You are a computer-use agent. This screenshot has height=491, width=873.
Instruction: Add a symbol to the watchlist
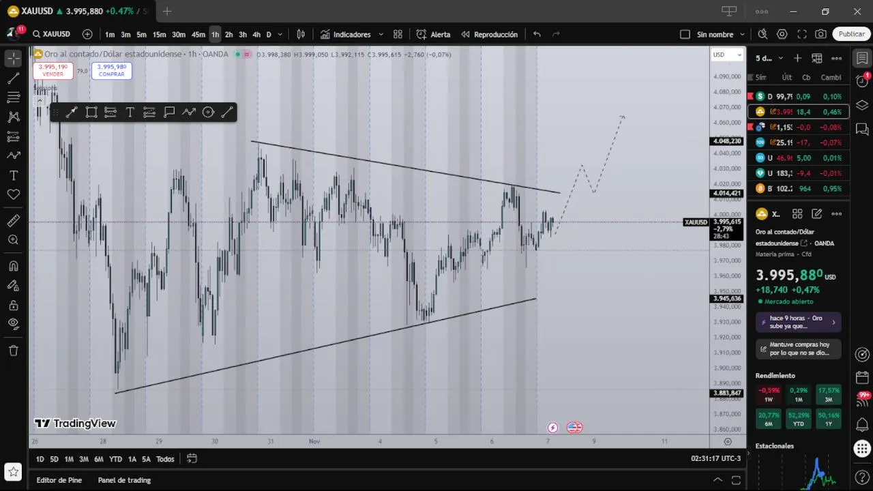797,58
